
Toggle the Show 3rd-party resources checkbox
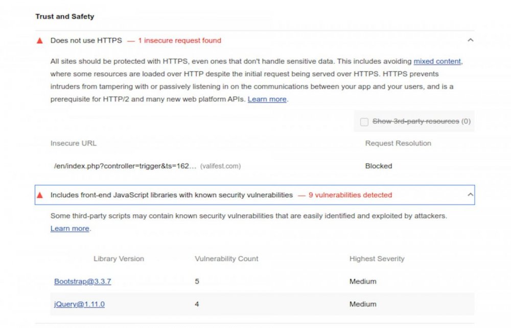(364, 122)
